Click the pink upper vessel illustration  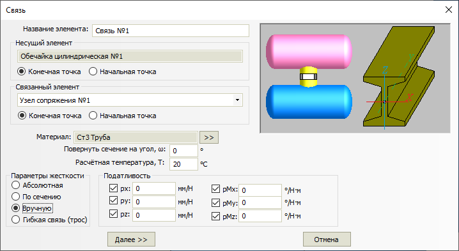tap(309, 52)
